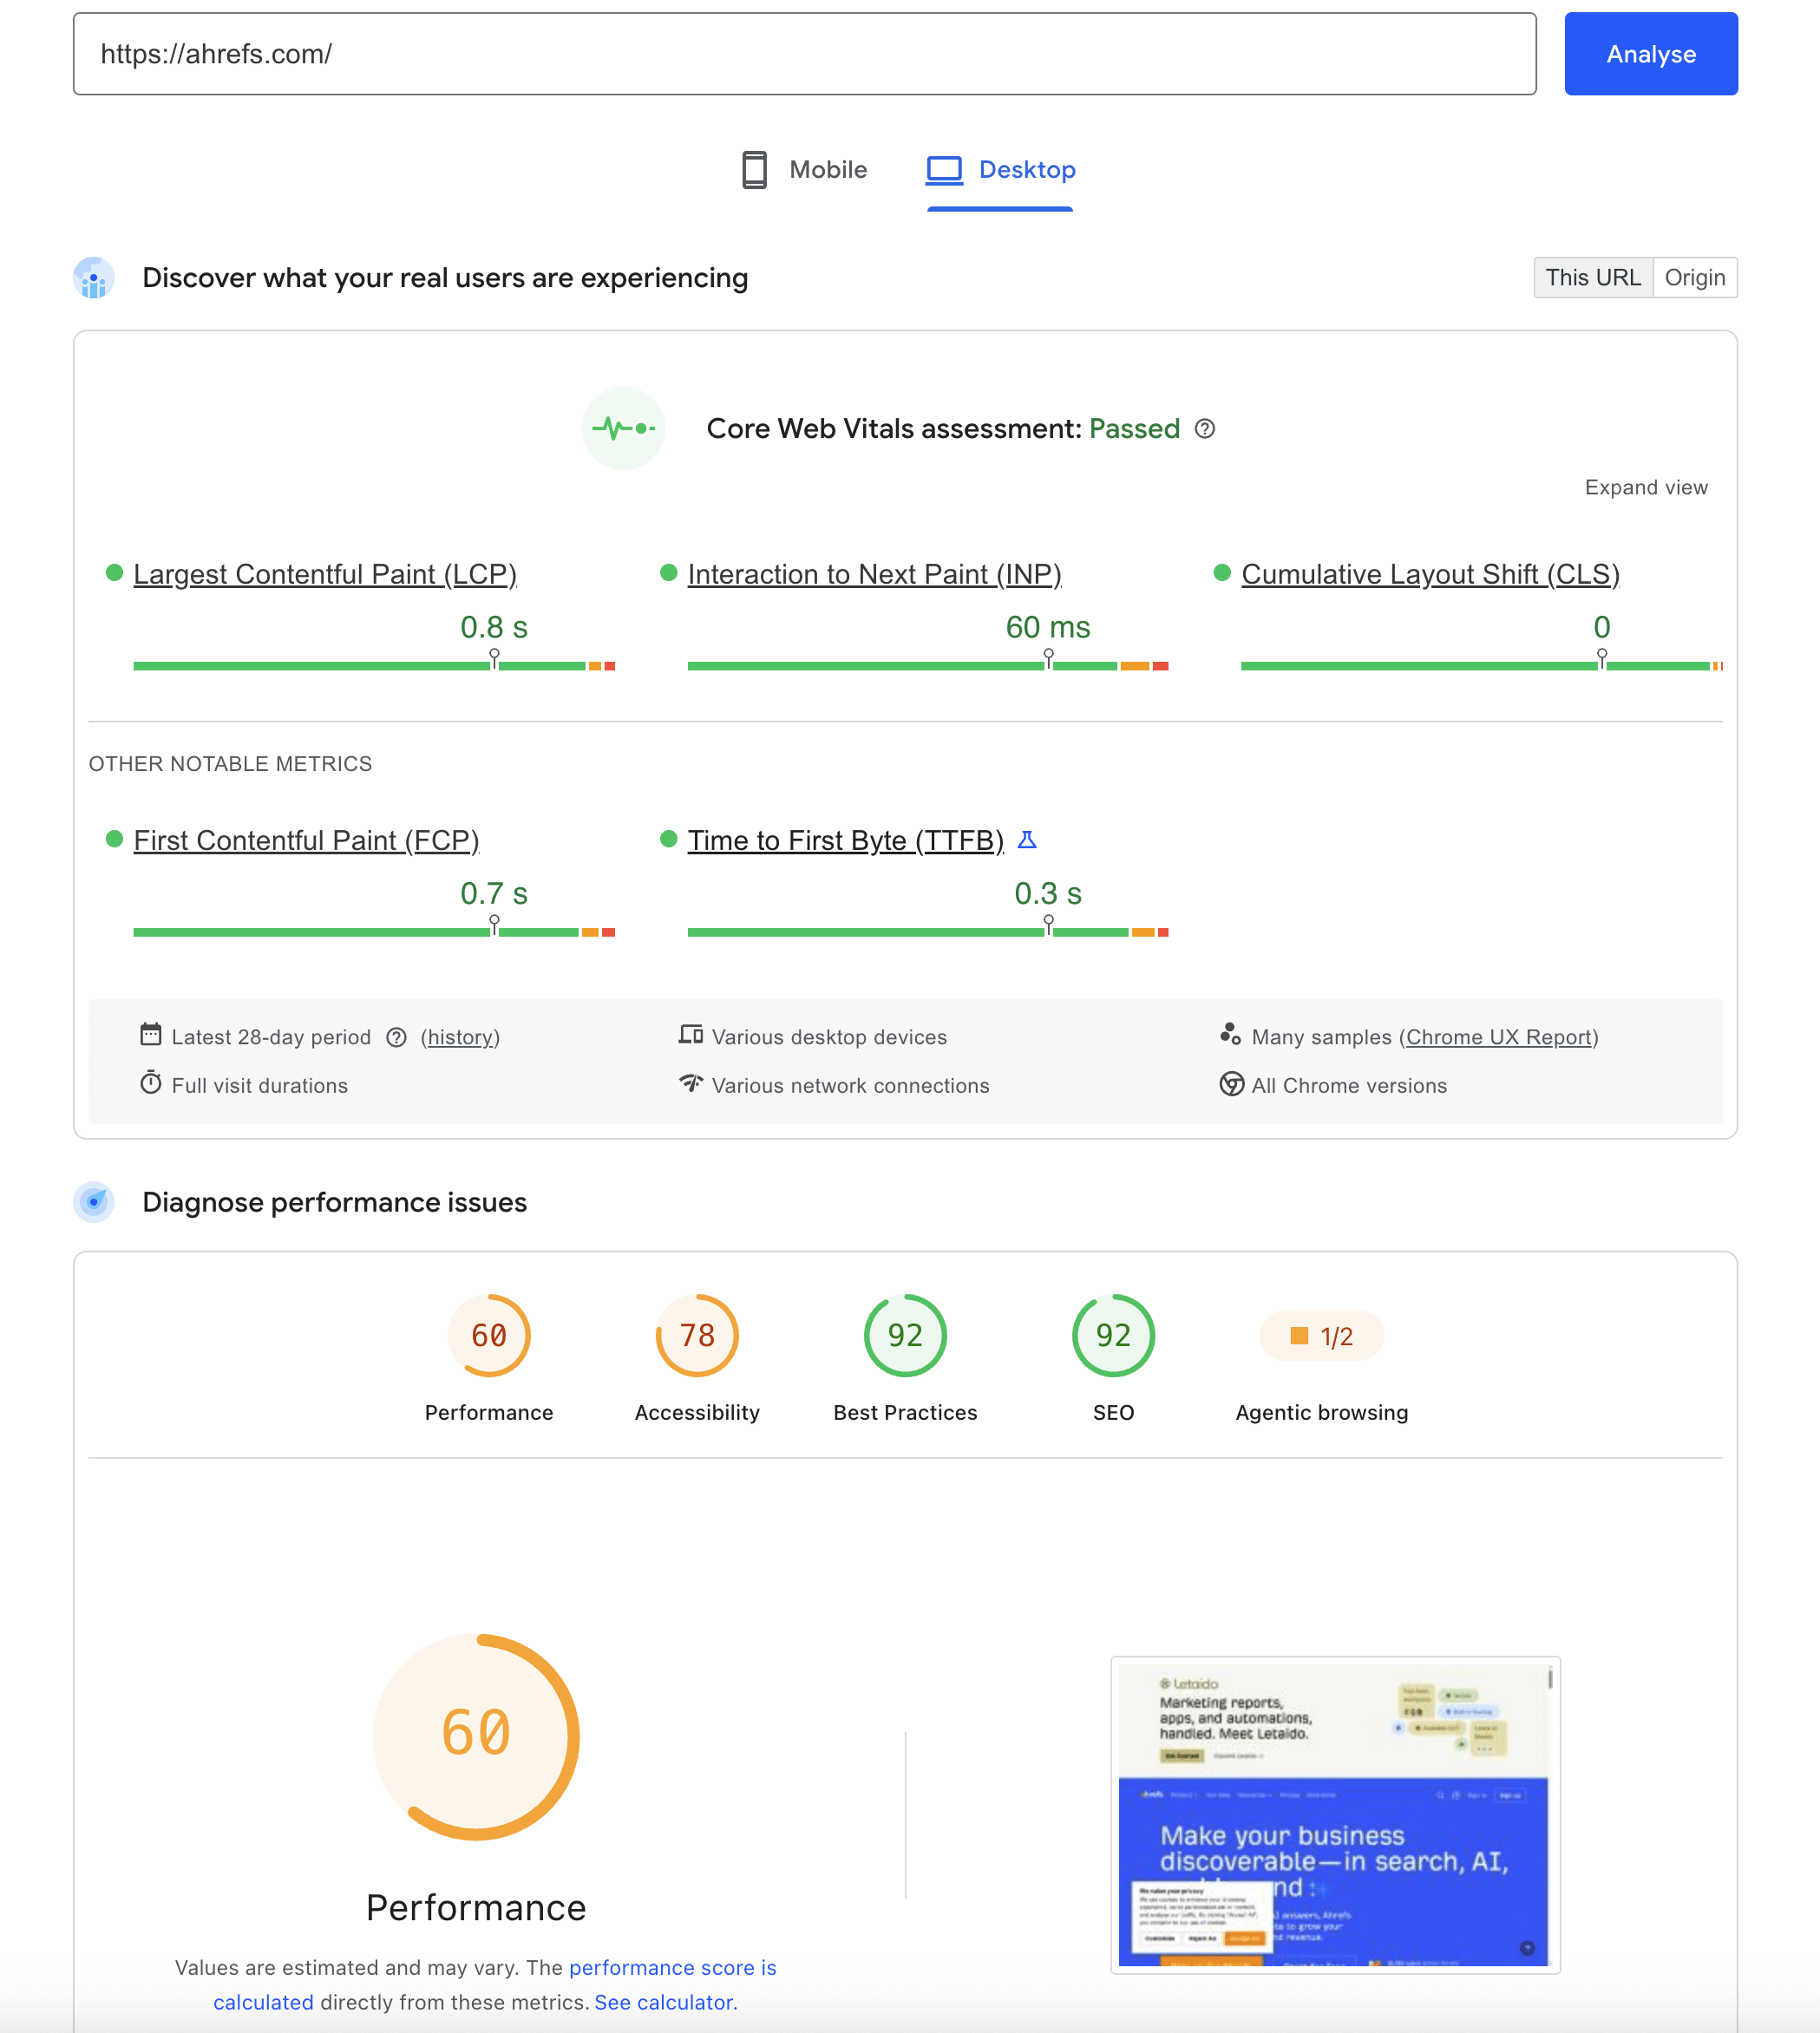Expand view of Core Web Vitals metrics

pos(1646,487)
